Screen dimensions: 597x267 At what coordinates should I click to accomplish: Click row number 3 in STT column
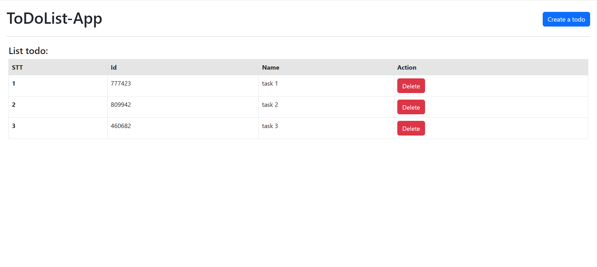coord(14,126)
